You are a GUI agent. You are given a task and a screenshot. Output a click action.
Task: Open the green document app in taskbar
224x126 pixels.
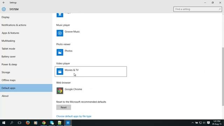tap(60, 123)
